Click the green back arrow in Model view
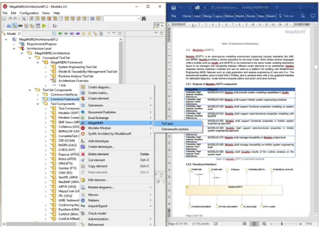This screenshot has width=319, height=227. (x=60, y=33)
